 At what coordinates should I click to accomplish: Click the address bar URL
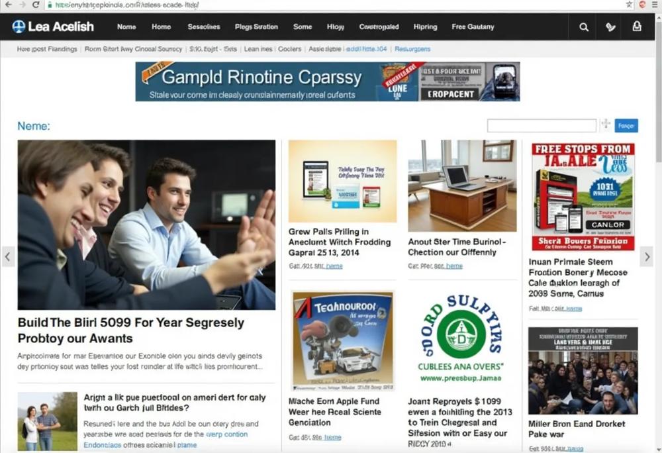click(x=127, y=5)
